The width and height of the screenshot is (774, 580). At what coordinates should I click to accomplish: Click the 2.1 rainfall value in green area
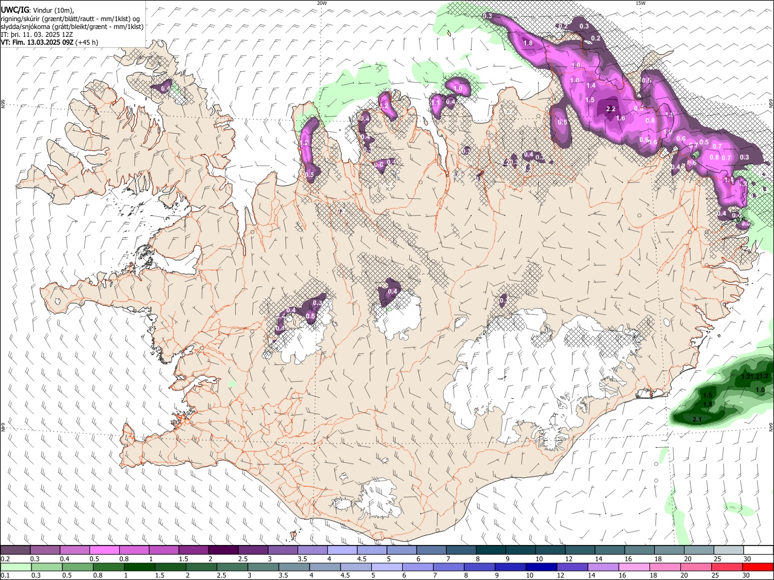click(697, 419)
